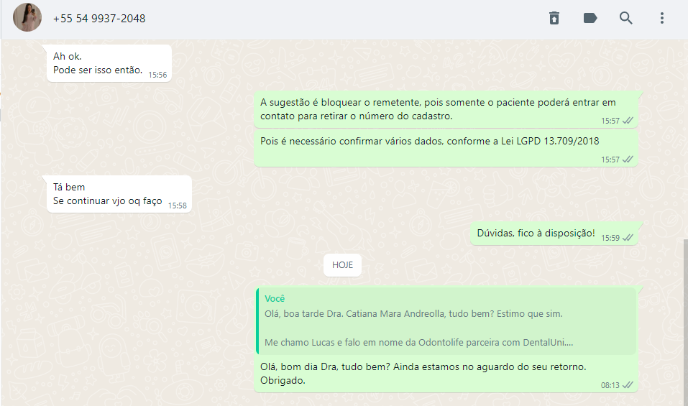Click the archive/delete chat icon in the header
The height and width of the screenshot is (406, 688).
pyautogui.click(x=554, y=18)
